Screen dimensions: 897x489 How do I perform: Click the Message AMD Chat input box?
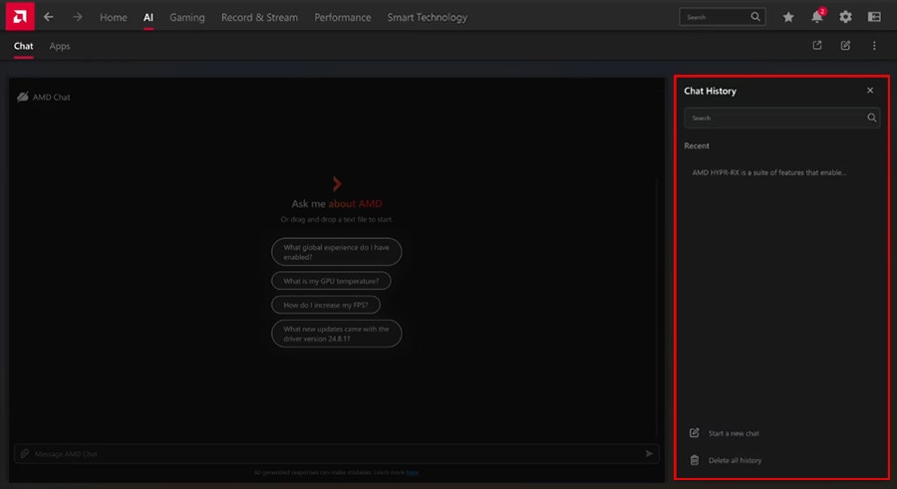[337, 453]
